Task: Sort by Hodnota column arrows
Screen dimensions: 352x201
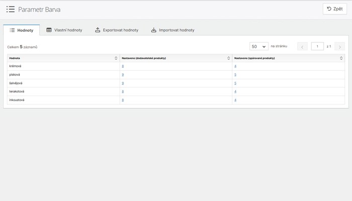Action: 116,58
